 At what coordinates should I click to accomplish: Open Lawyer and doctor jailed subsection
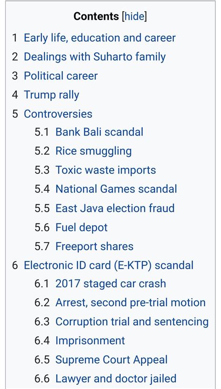point(116,379)
